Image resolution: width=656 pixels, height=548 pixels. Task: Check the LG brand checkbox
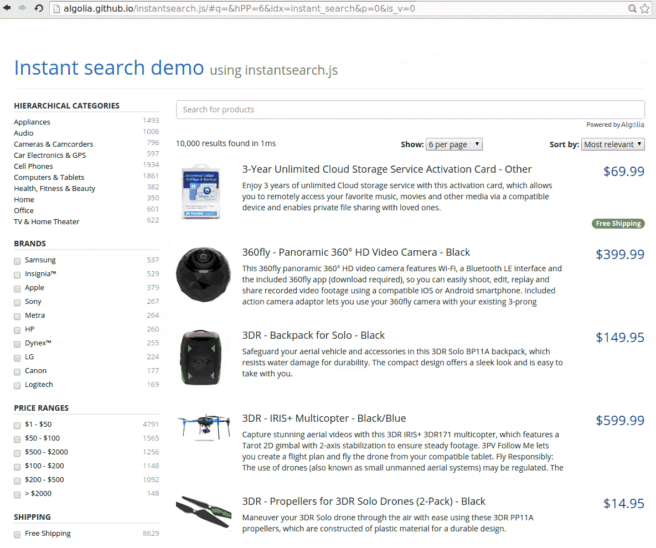(17, 358)
